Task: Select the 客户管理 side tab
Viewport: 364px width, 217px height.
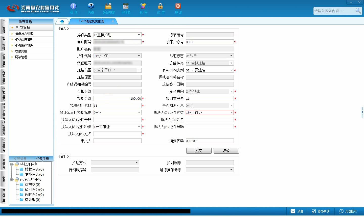Action: coord(4,43)
